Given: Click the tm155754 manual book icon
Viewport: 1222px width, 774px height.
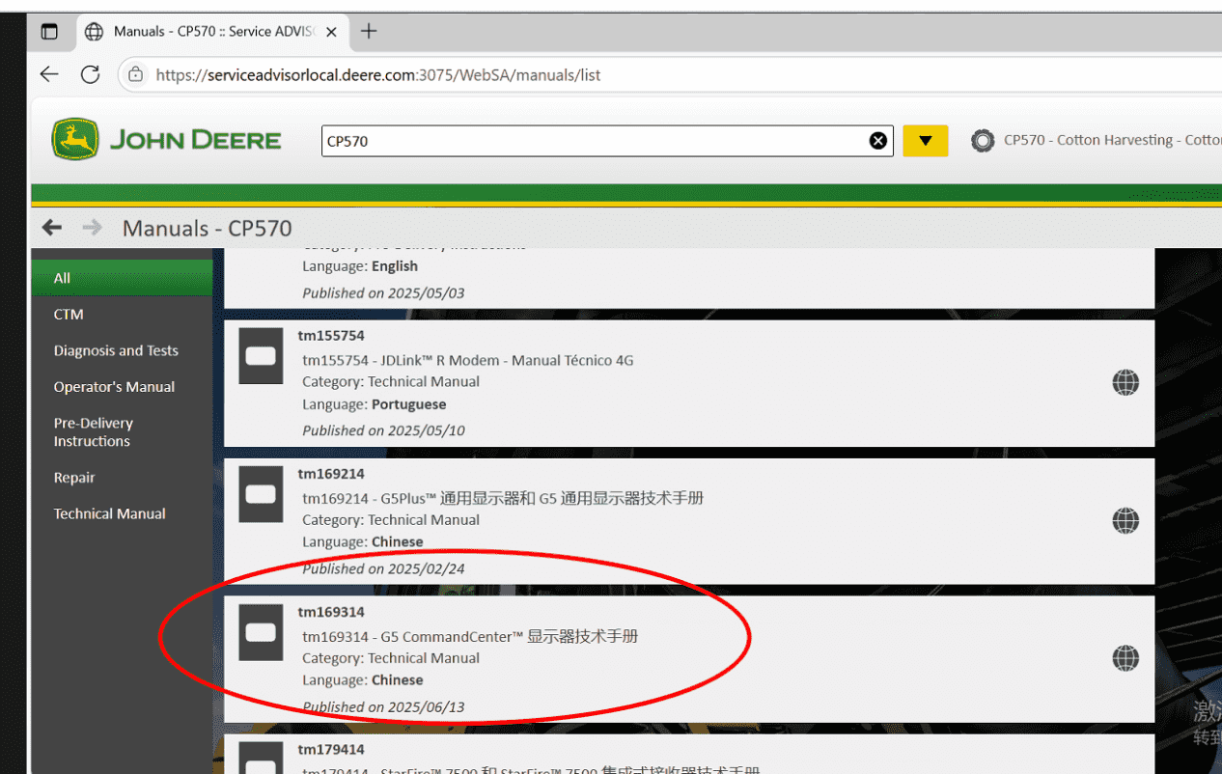Looking at the screenshot, I should coord(261,356).
